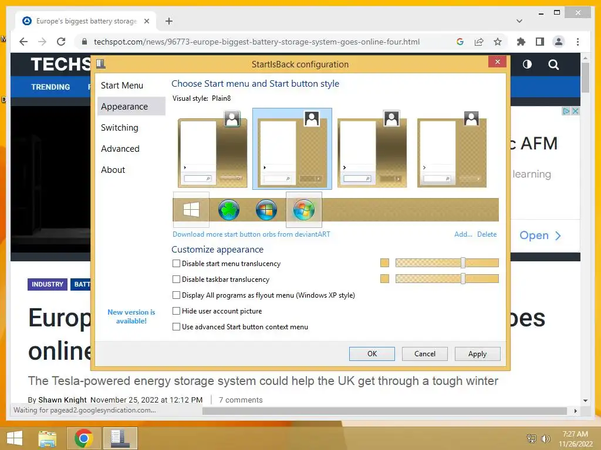Choose the highlighted second start menu style thumbnail
Screen dimensions: 601x450
pyautogui.click(x=292, y=149)
